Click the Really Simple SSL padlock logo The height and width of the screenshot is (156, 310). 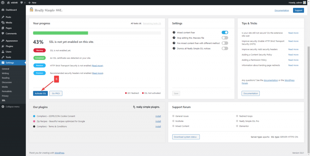31,9
